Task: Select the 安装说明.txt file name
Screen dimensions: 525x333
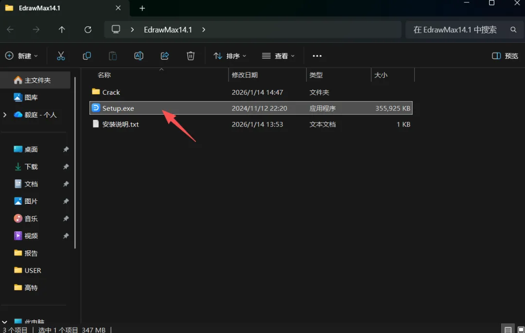Action: 121,124
